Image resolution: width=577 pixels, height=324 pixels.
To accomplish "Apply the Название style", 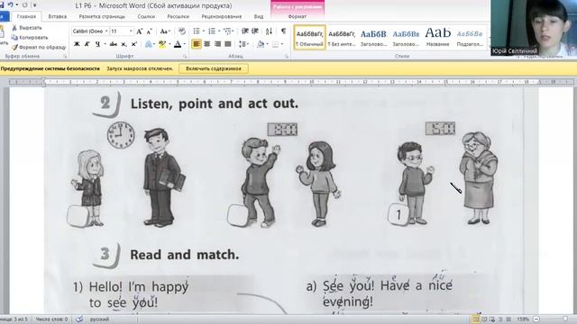I will 438,38.
